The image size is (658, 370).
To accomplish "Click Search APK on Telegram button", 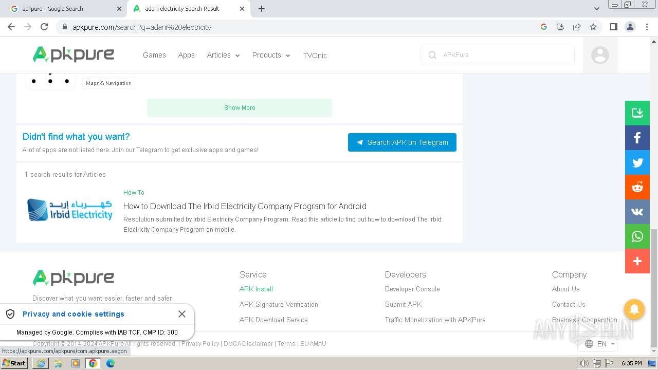I will pos(402,142).
